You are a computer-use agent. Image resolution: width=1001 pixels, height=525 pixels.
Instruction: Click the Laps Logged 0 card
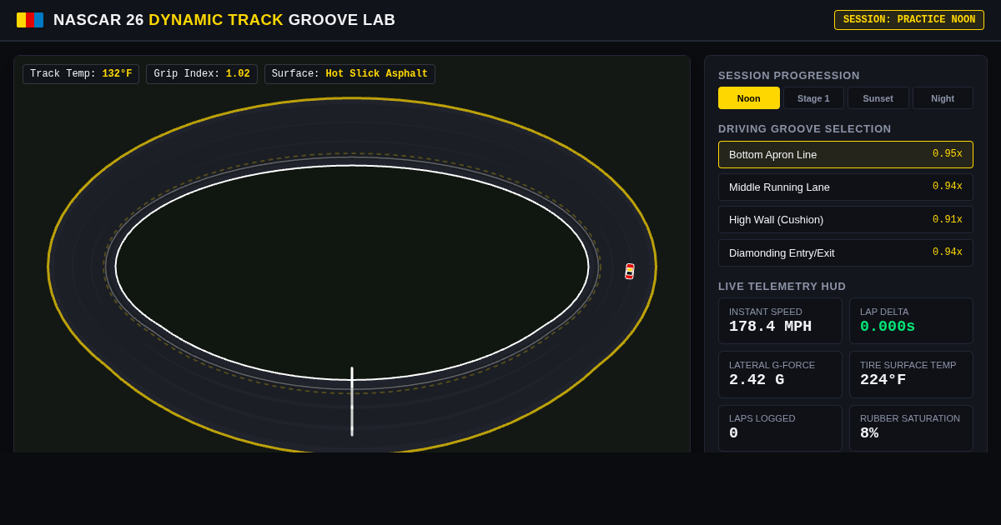pos(780,428)
